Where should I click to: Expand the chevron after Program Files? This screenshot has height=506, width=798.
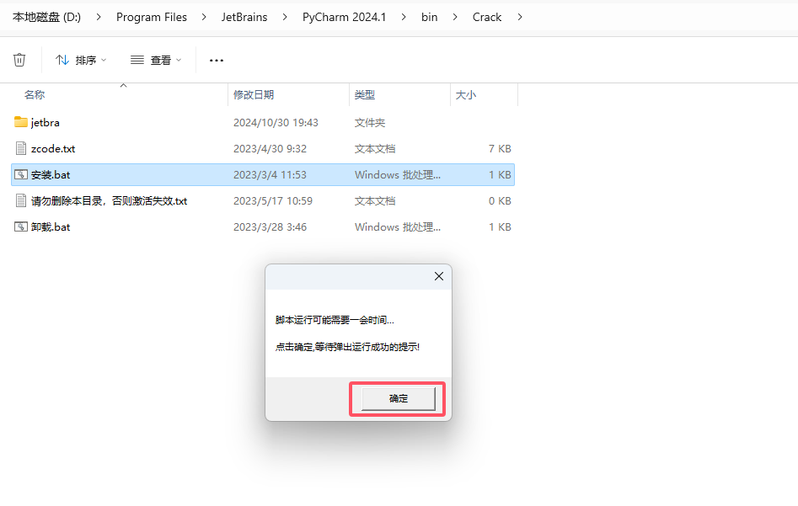click(x=204, y=18)
